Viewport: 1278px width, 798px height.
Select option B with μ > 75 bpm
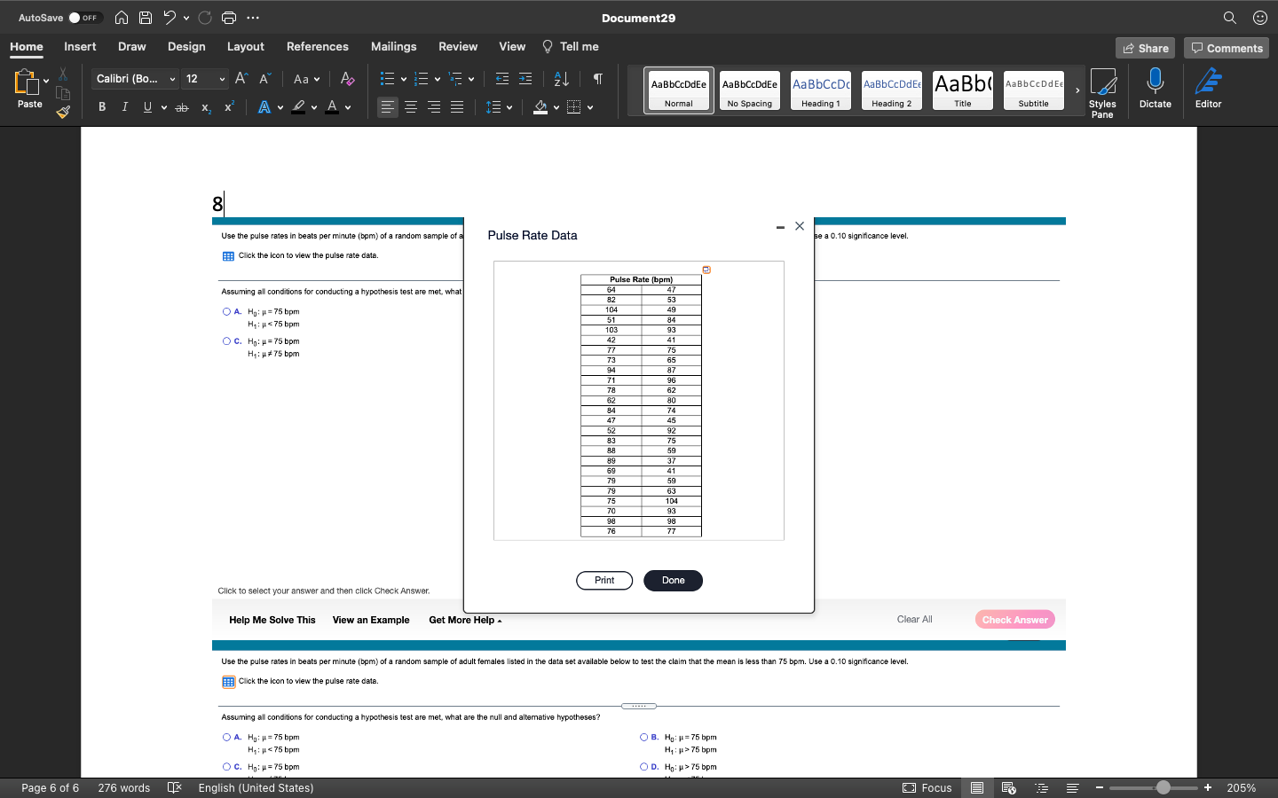pyautogui.click(x=643, y=737)
